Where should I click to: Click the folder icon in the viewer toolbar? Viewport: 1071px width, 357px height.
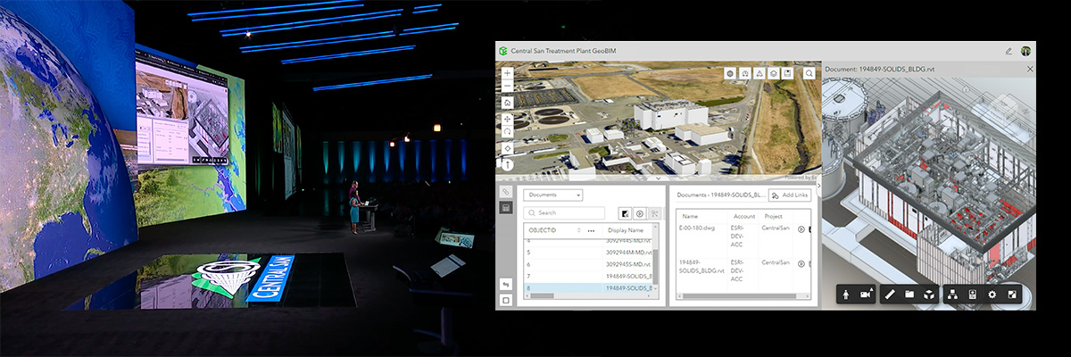[909, 295]
